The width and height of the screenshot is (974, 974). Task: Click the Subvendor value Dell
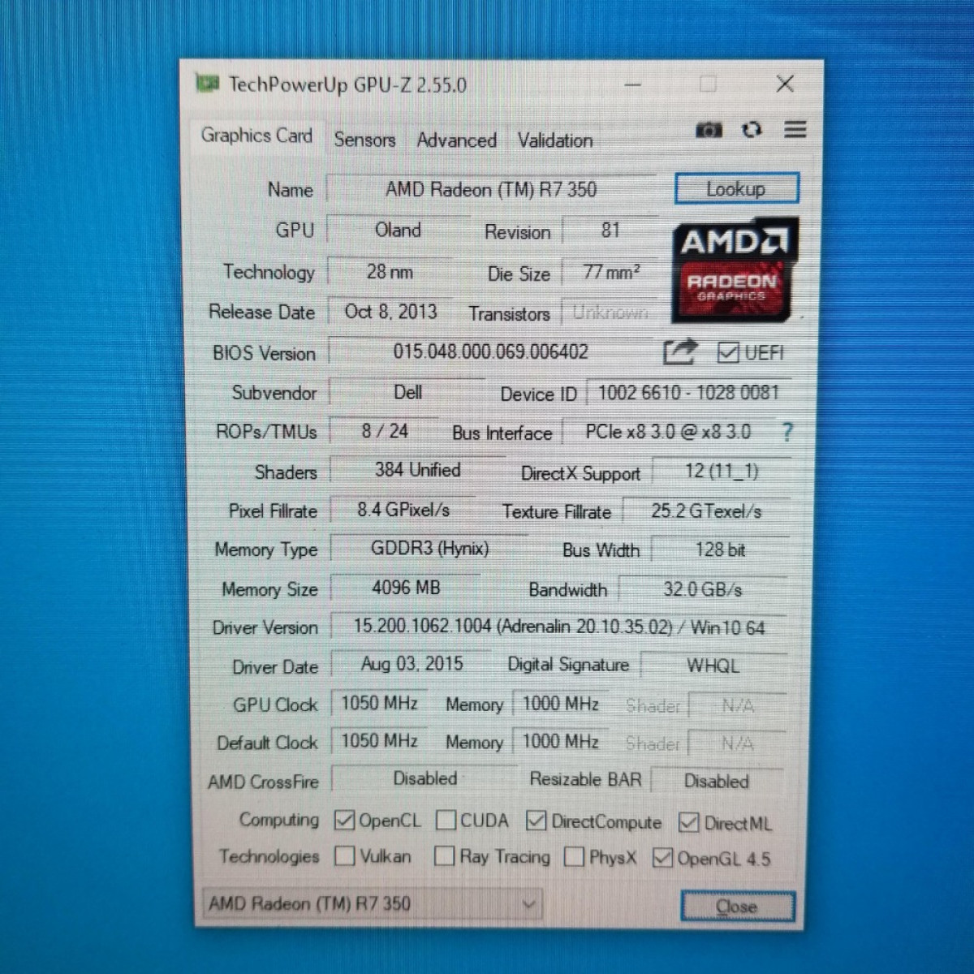click(407, 393)
